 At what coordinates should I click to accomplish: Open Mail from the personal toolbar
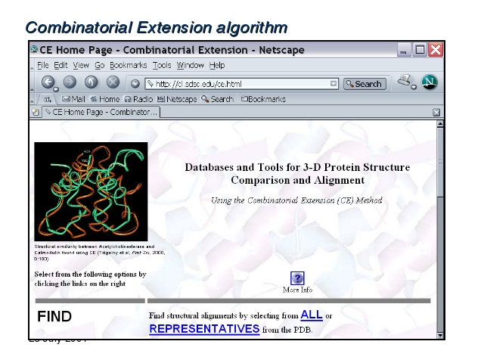coord(74,99)
